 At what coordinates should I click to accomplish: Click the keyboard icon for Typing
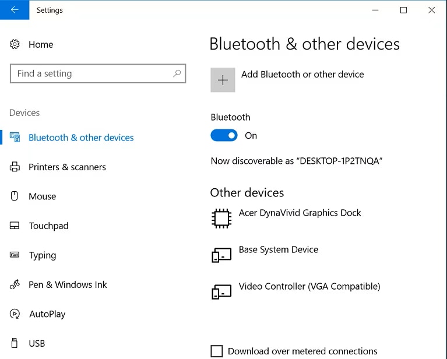tap(15, 255)
